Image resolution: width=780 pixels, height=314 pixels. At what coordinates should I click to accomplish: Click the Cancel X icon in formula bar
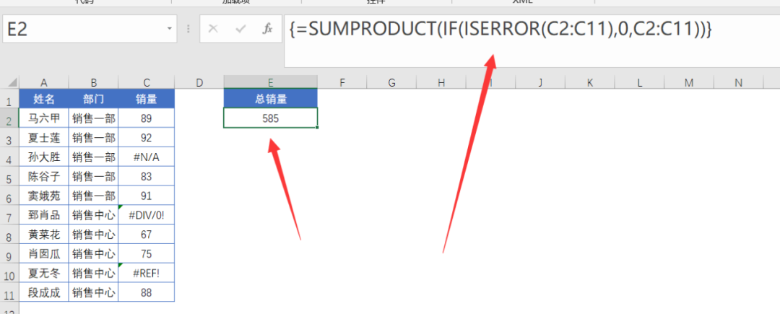[x=213, y=29]
